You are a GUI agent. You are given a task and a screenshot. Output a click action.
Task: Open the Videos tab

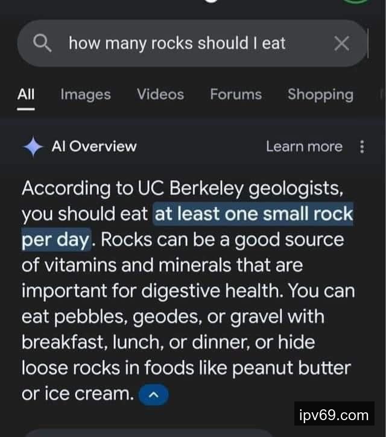coord(160,95)
